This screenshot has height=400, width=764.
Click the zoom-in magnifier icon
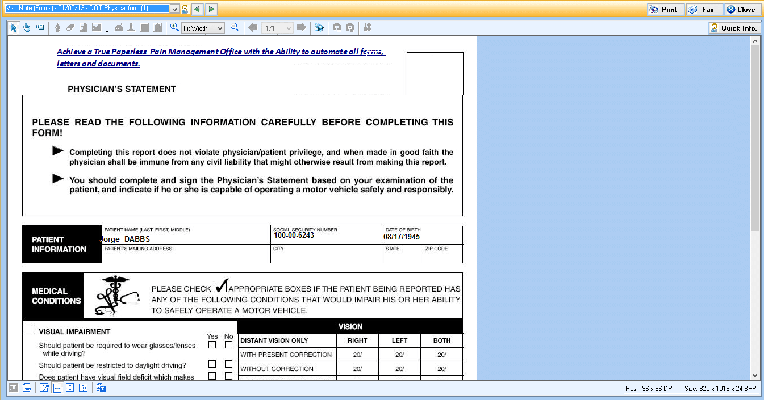click(174, 27)
